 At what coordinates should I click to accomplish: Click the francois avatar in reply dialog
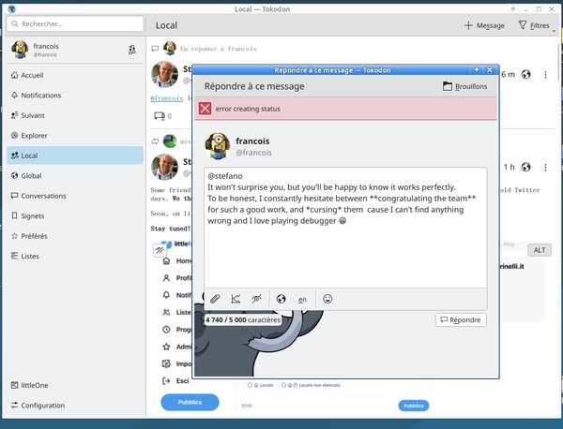pyautogui.click(x=218, y=146)
